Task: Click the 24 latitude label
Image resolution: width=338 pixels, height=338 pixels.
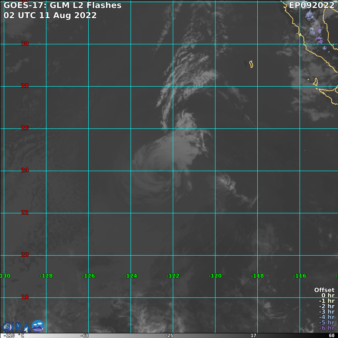Action: (x=25, y=170)
